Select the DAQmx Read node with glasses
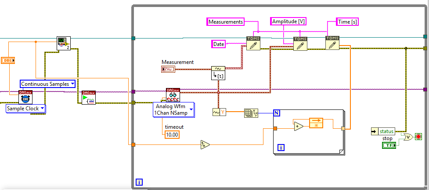The image size is (429, 190). tap(173, 95)
